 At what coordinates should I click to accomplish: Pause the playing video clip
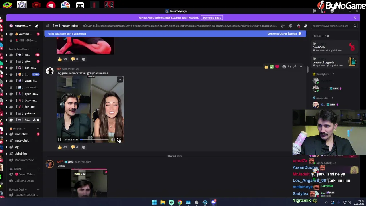click(x=60, y=140)
